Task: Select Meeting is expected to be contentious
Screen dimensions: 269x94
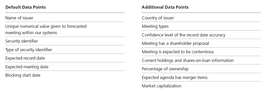Action: (201, 52)
